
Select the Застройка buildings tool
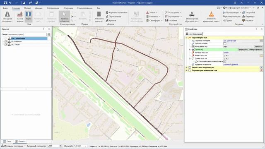[x=248, y=12]
